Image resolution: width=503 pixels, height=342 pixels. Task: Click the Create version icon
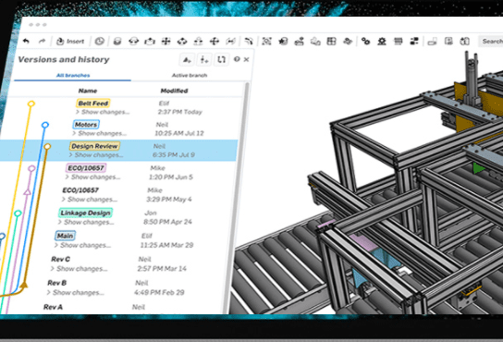tap(187, 59)
